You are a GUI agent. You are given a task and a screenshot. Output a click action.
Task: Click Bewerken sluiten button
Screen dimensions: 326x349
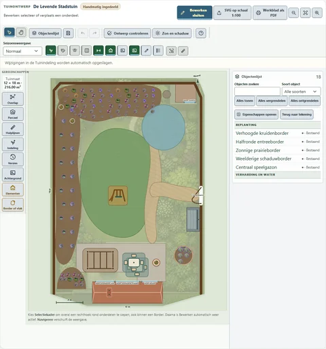(x=195, y=13)
